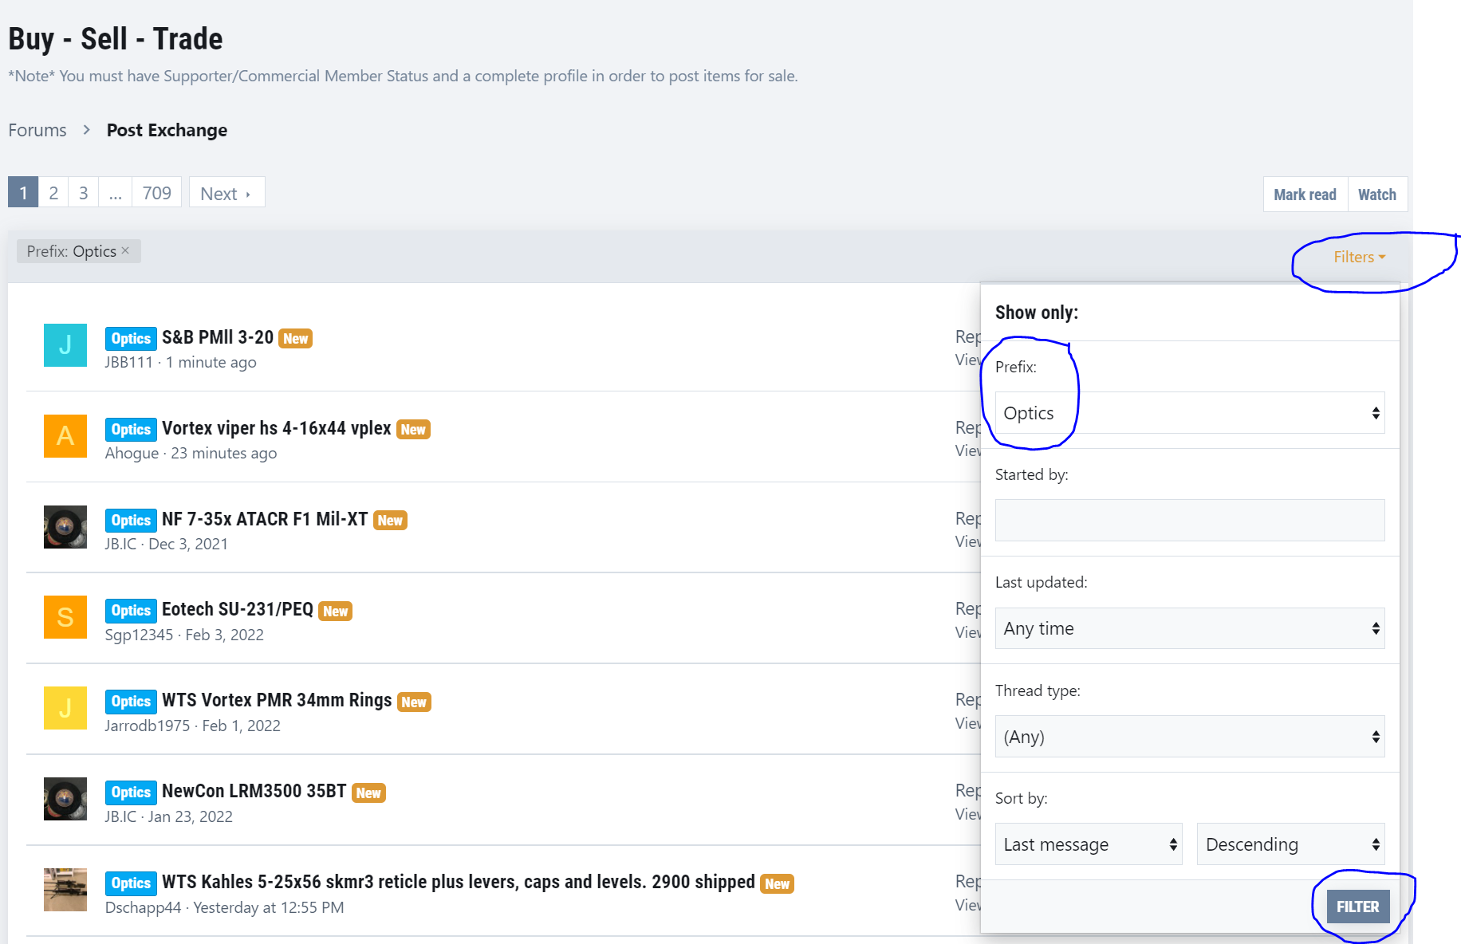Open the Last updated Any time select

coord(1190,628)
